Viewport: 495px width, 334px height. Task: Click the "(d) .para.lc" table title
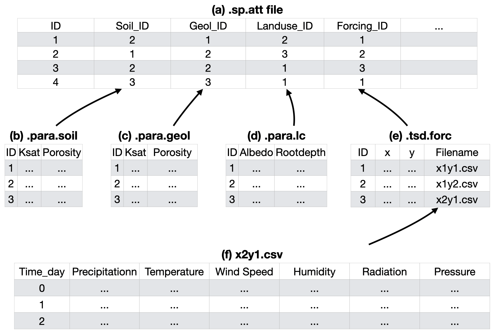tap(276, 136)
